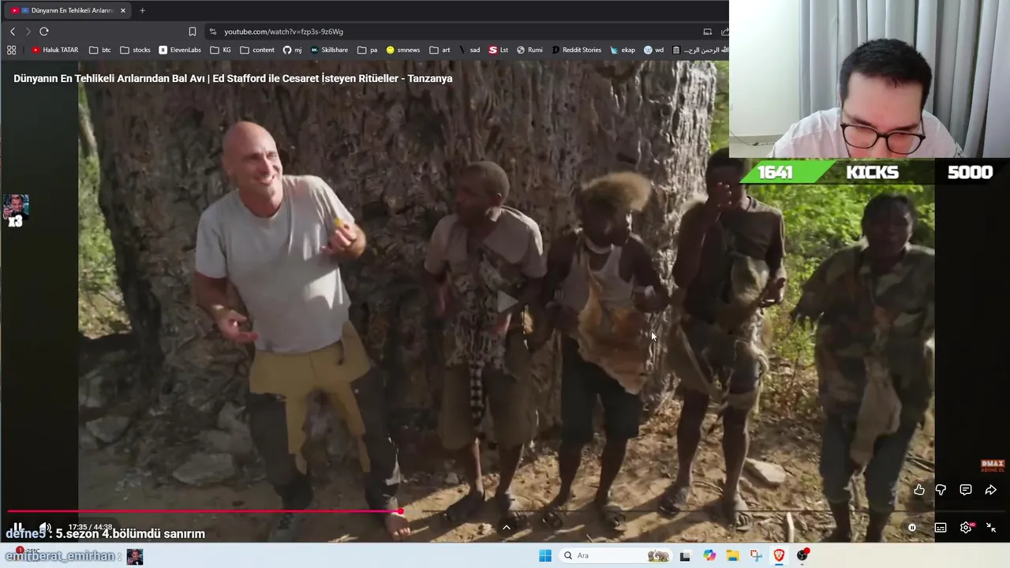The image size is (1010, 568).
Task: Open the video comments icon
Action: tap(966, 490)
